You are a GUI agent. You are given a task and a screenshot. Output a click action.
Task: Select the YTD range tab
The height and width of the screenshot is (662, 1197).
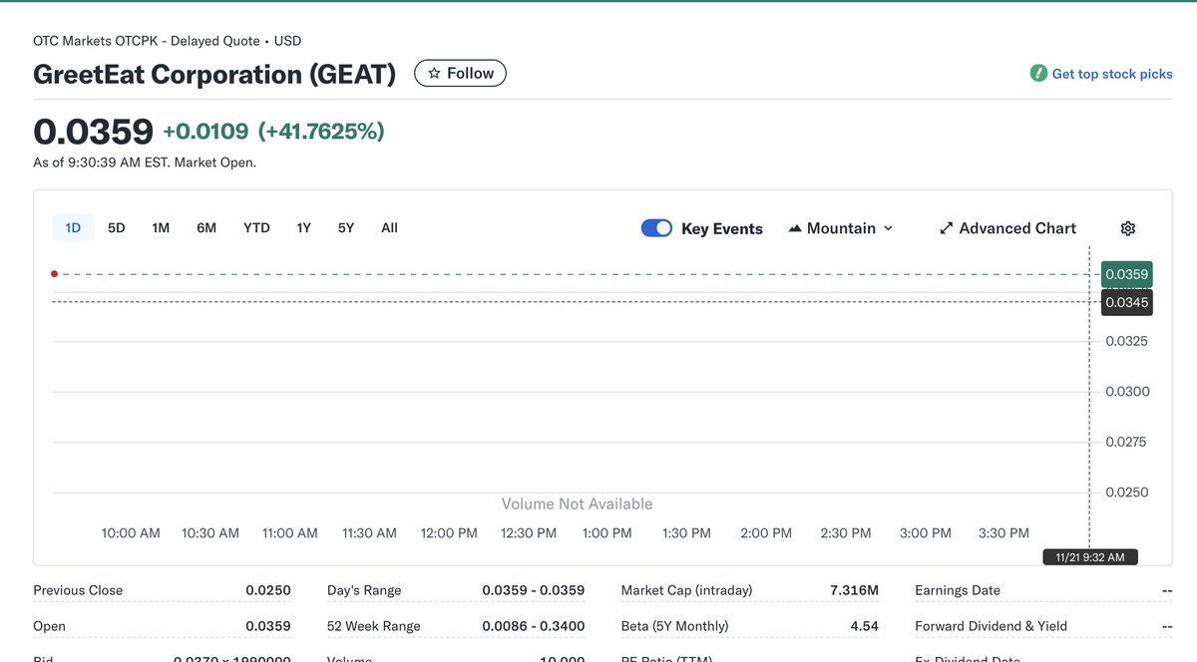256,227
